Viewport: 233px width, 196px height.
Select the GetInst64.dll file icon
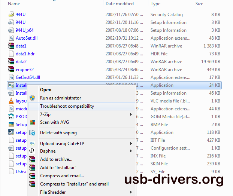click(x=11, y=77)
